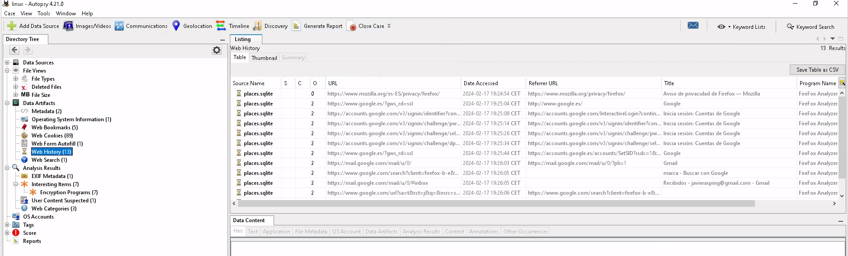Click the envelope ingest messages icon
Viewport: 848px width, 256px height.
(693, 25)
